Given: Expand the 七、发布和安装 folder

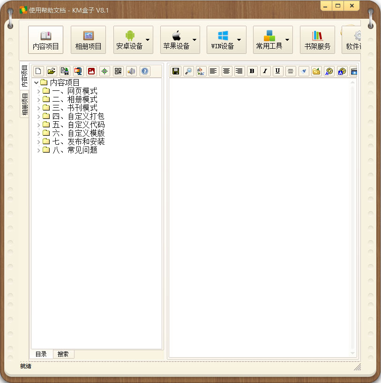Looking at the screenshot, I should point(38,142).
